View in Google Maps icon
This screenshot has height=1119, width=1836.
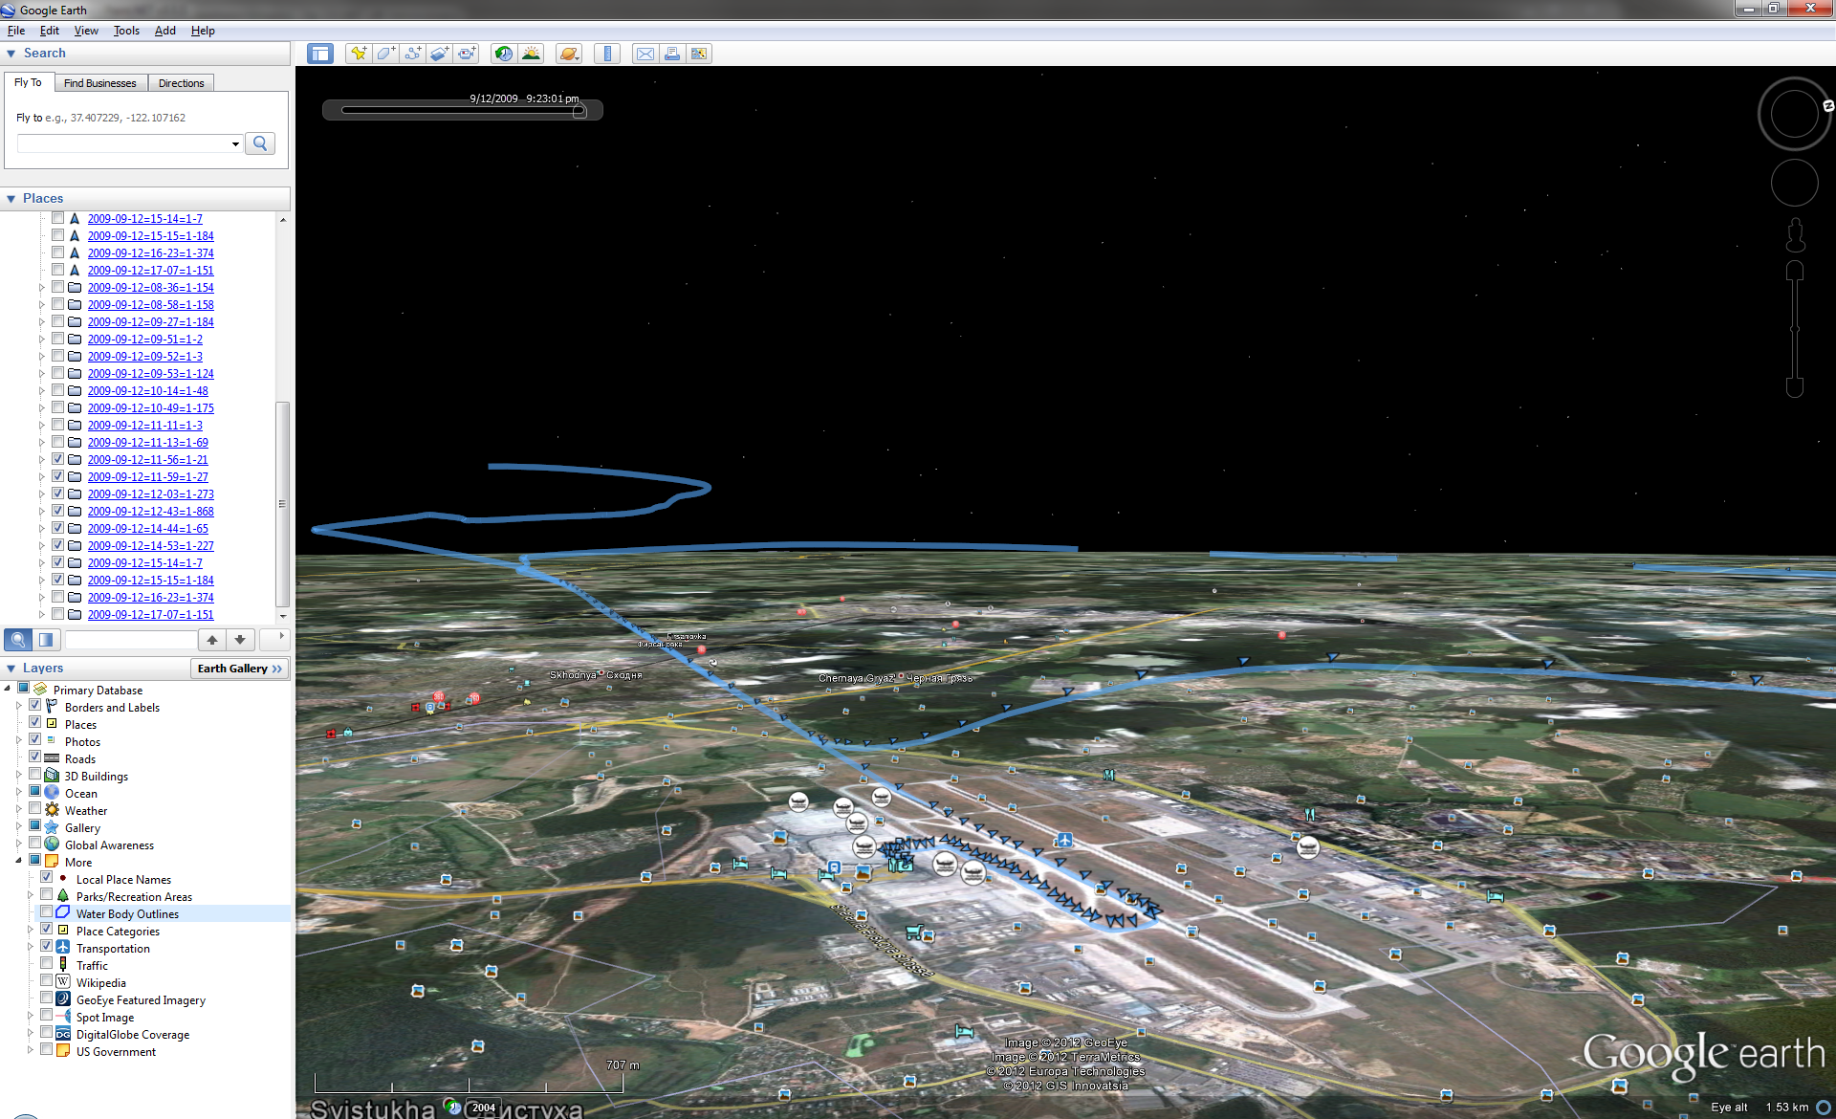pyautogui.click(x=699, y=54)
